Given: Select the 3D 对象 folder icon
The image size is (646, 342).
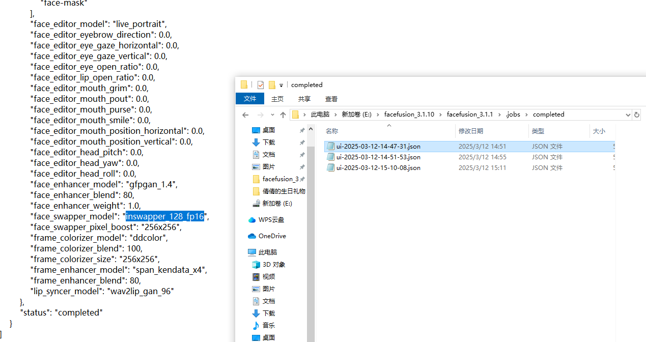Looking at the screenshot, I should point(256,265).
